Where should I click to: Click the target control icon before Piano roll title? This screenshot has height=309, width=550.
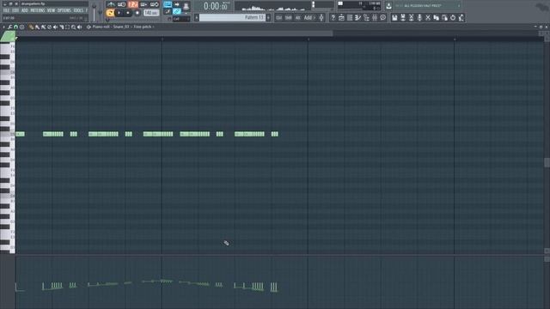coord(89,27)
